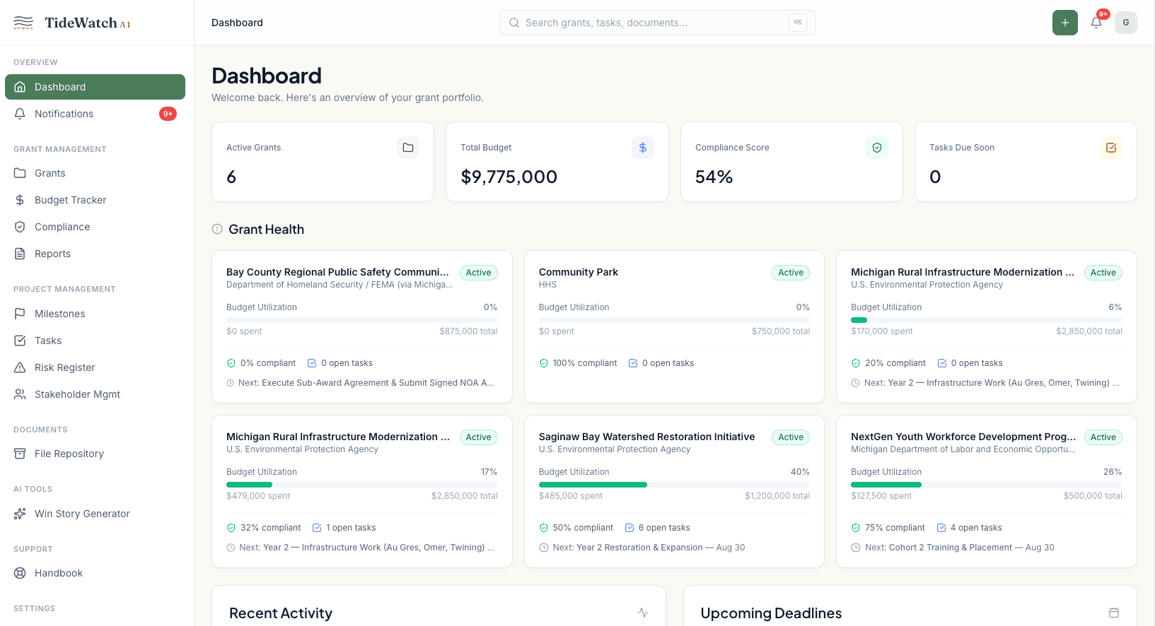Click the Notifications bell icon in sidebar
This screenshot has width=1155, height=626.
[20, 114]
